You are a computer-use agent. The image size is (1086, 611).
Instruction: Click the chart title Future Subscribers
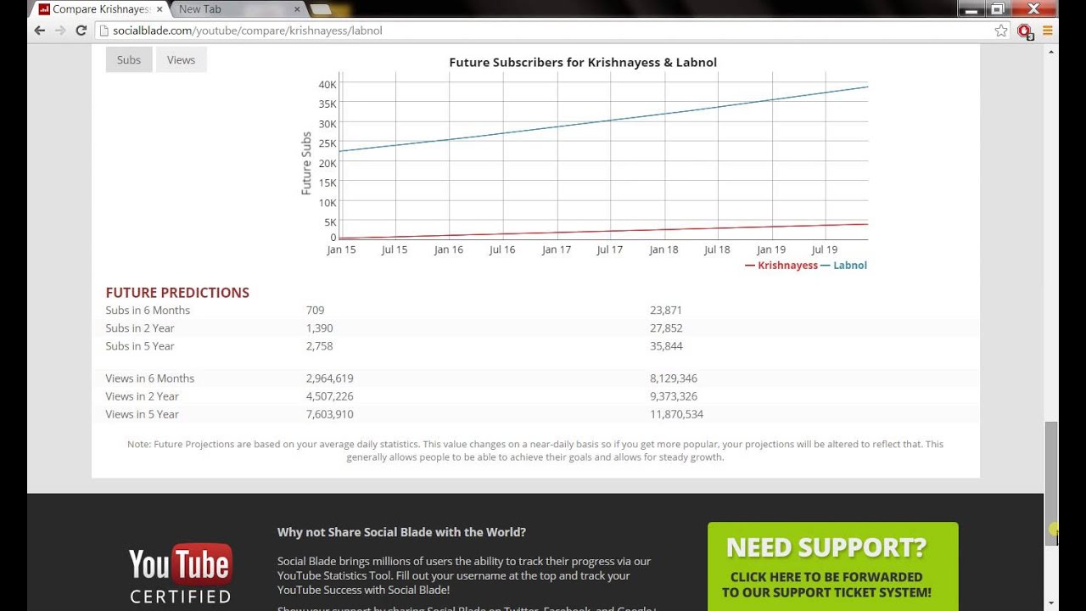(x=583, y=63)
